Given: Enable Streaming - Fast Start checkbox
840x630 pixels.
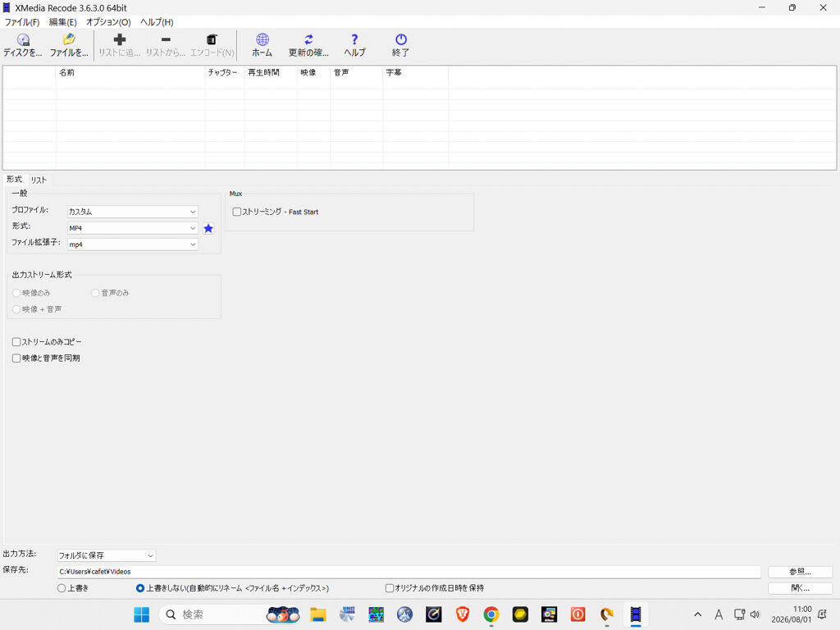Looking at the screenshot, I should tap(237, 212).
